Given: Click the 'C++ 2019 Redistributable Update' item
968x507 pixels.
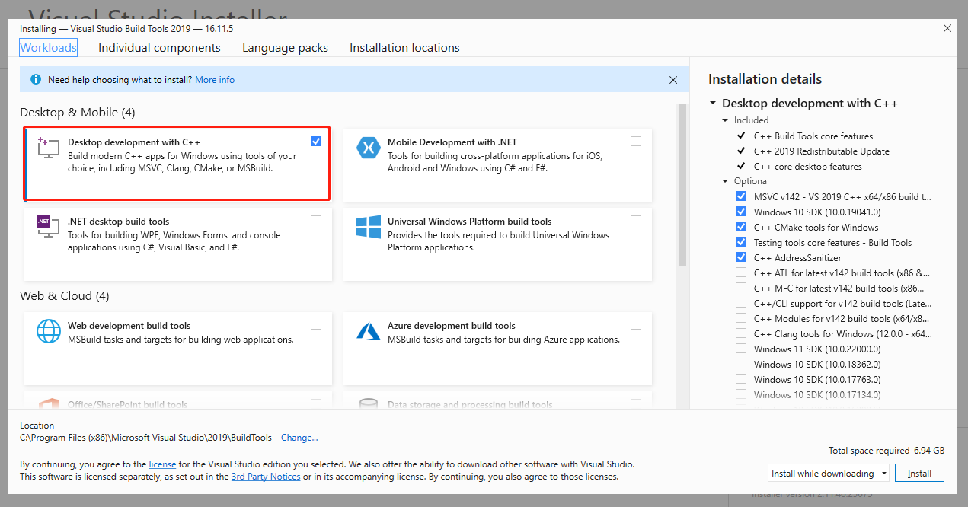Looking at the screenshot, I should pos(821,151).
